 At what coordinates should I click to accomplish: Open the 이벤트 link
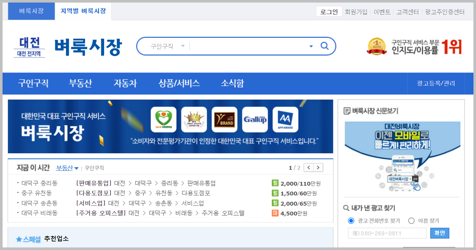(382, 12)
